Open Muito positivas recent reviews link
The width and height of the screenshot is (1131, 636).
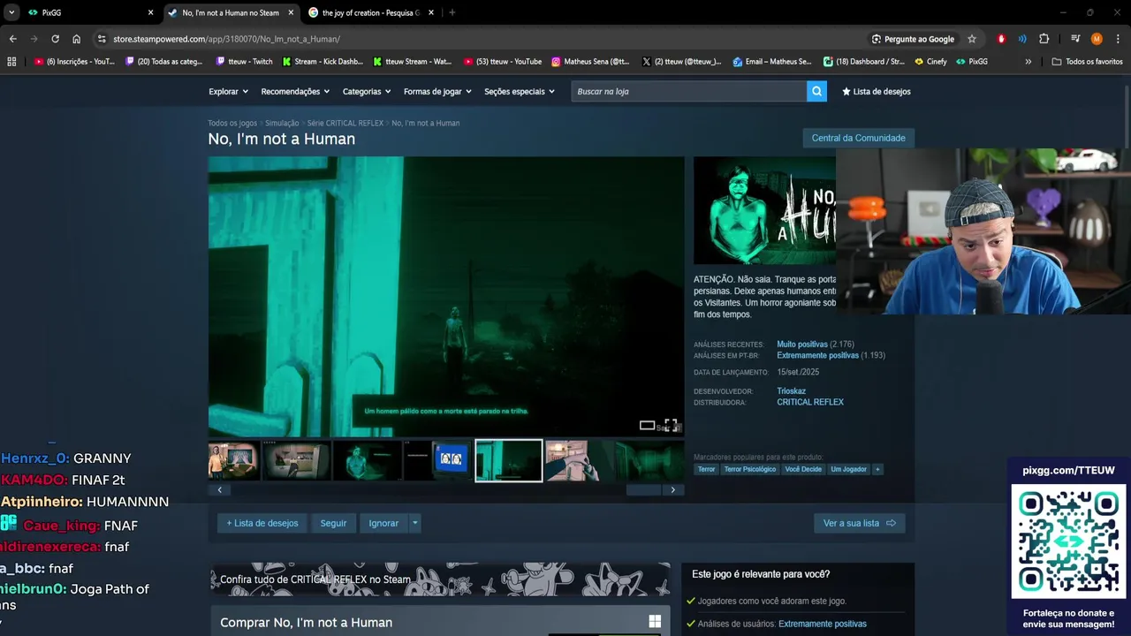[802, 344]
